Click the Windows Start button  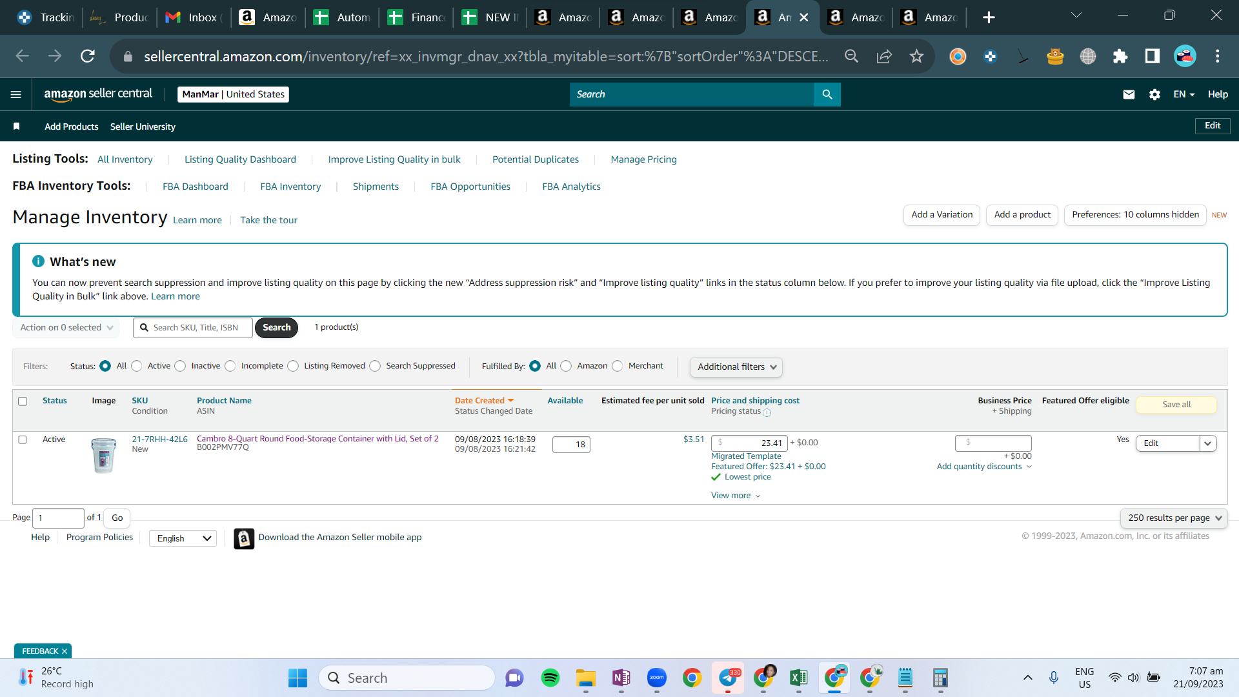coord(297,678)
